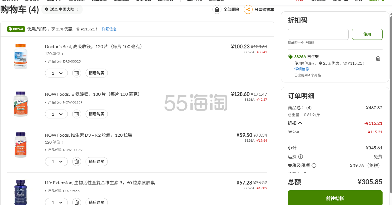Click the delete-all trash icon
Image resolution: width=392 pixels, height=205 pixels.
coord(217,9)
